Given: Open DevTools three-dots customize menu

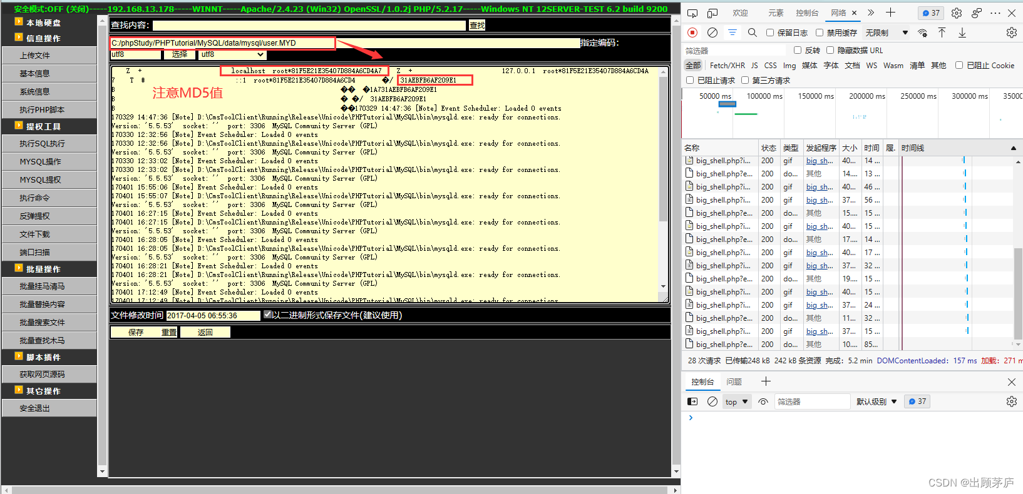Looking at the screenshot, I should click(x=995, y=13).
